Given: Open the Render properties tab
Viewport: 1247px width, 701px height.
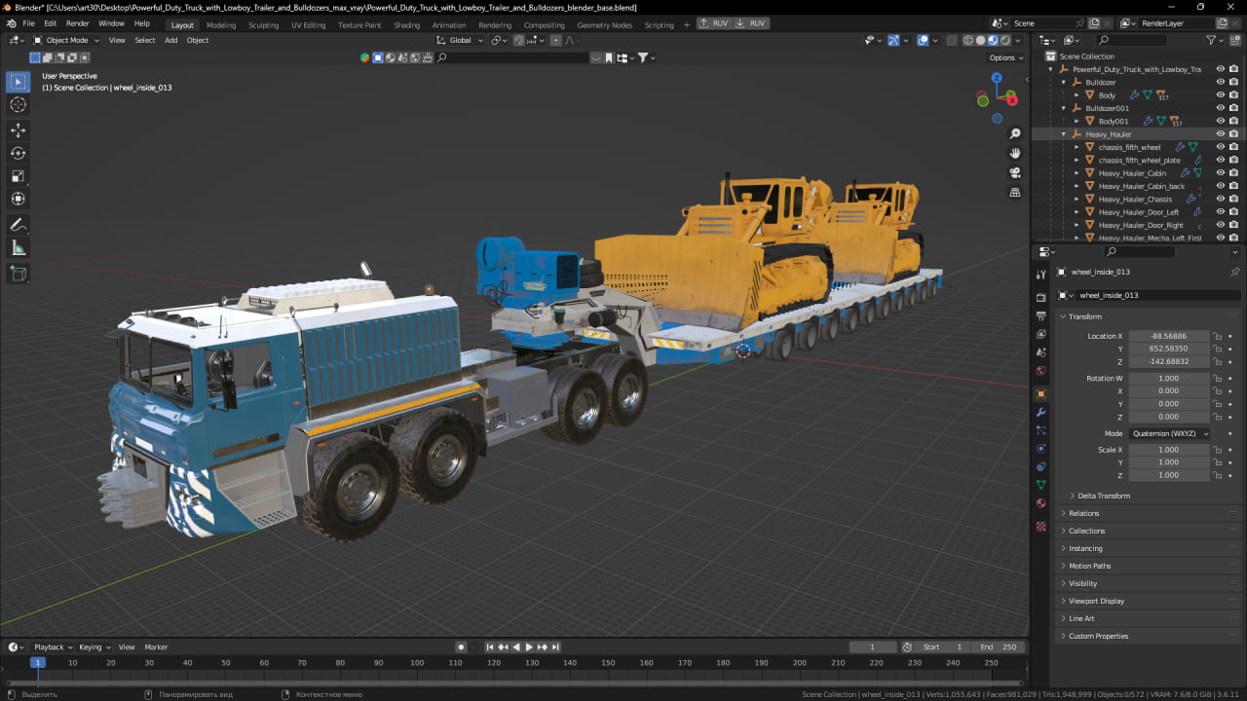Looking at the screenshot, I should 1041,297.
